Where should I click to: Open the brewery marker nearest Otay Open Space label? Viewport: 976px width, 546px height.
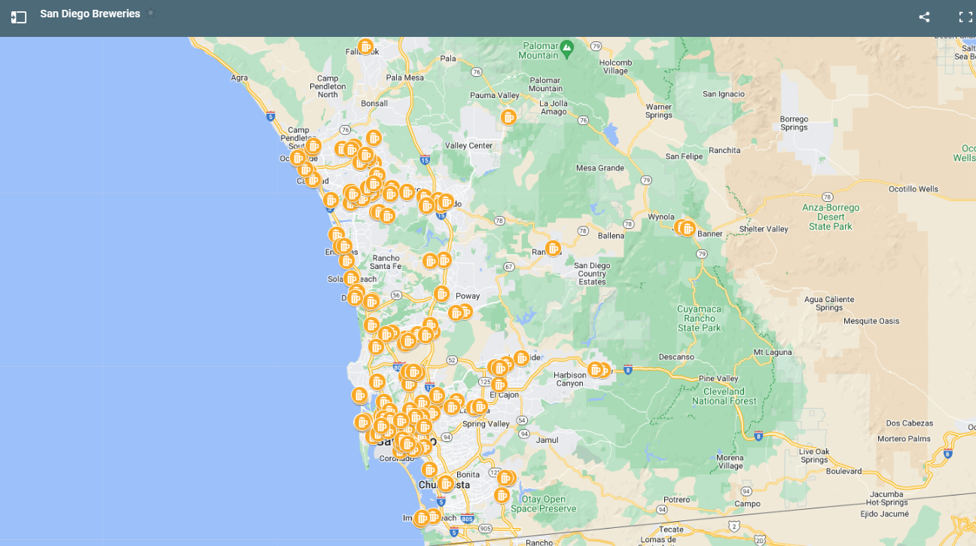tap(502, 495)
